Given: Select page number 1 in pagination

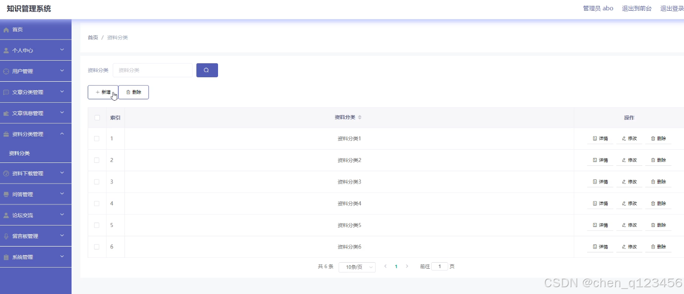Looking at the screenshot, I should point(396,267).
